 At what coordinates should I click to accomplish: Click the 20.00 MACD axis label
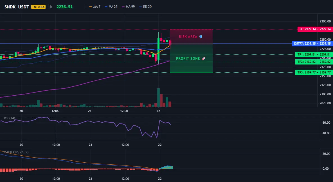tap(327, 154)
